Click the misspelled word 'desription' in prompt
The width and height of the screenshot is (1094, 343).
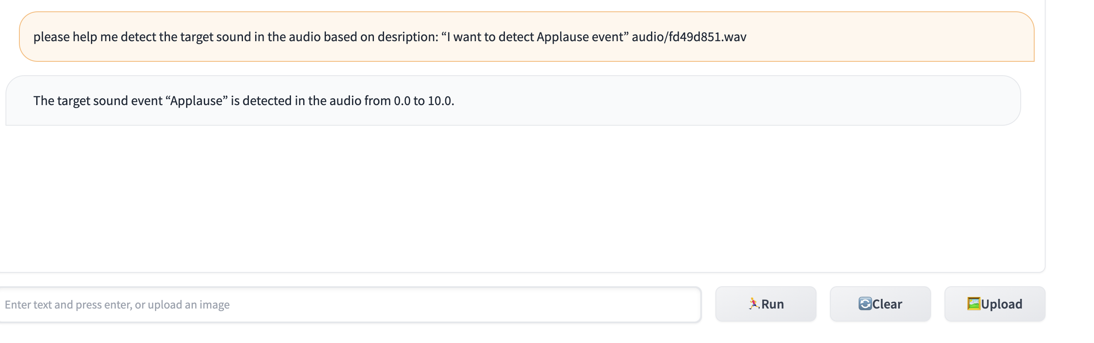click(x=407, y=37)
